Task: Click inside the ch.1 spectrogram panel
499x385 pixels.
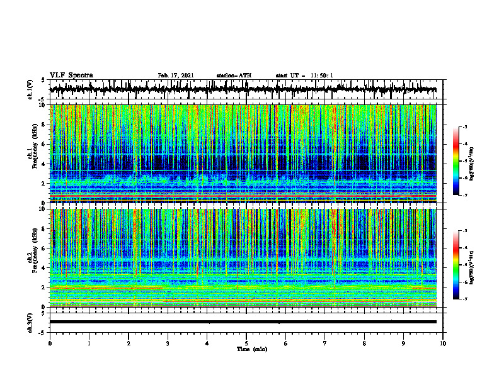Action: coord(243,153)
